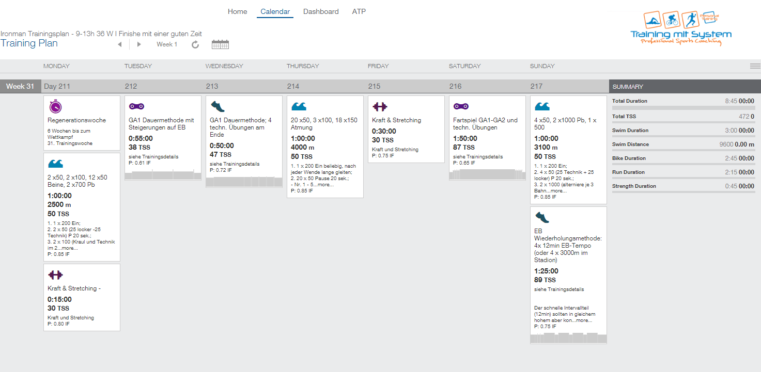Go to the Home navigation link

pyautogui.click(x=237, y=11)
